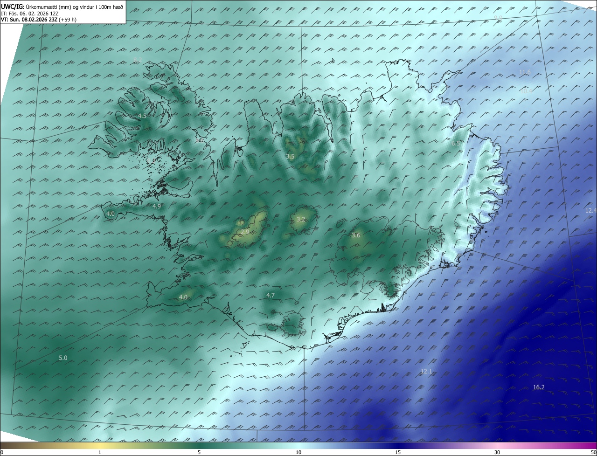Click the 6.5 value in northeast Iceland

456,144
